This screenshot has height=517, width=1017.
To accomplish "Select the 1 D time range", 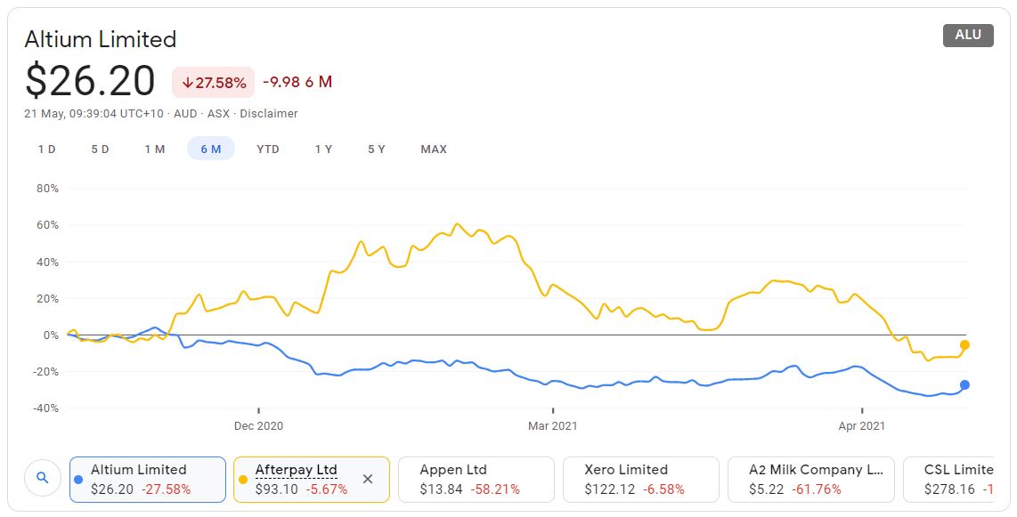I will 46,149.
